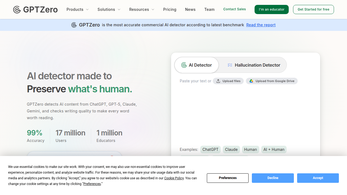This screenshot has width=347, height=195.
Task: Open cookie Preferences button
Action: [x=228, y=178]
